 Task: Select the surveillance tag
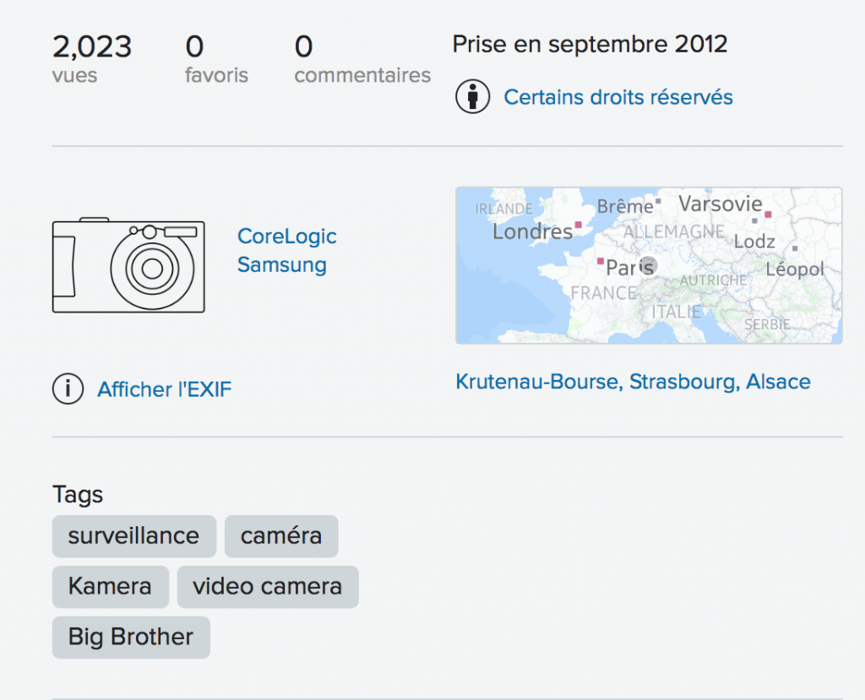pyautogui.click(x=134, y=536)
